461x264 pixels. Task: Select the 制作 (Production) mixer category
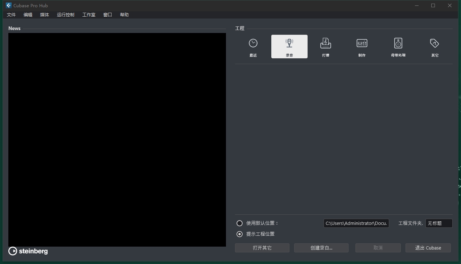click(x=362, y=46)
